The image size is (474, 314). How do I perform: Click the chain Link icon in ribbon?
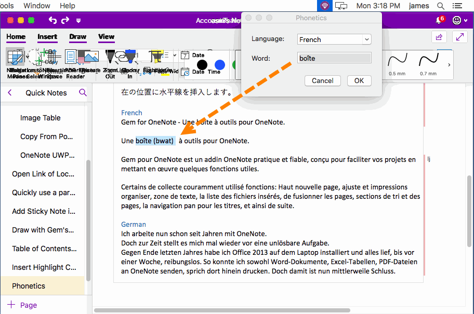(x=121, y=57)
